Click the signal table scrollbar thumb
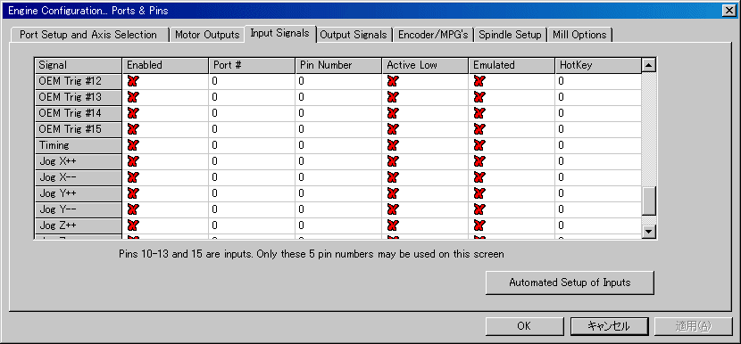The image size is (741, 344). [x=649, y=201]
